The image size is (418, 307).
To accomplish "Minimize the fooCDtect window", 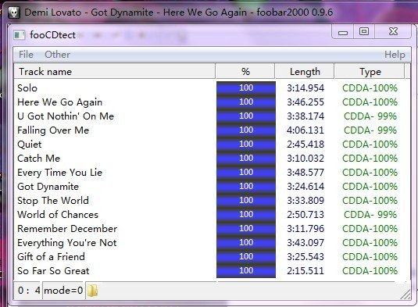I will click(x=343, y=32).
